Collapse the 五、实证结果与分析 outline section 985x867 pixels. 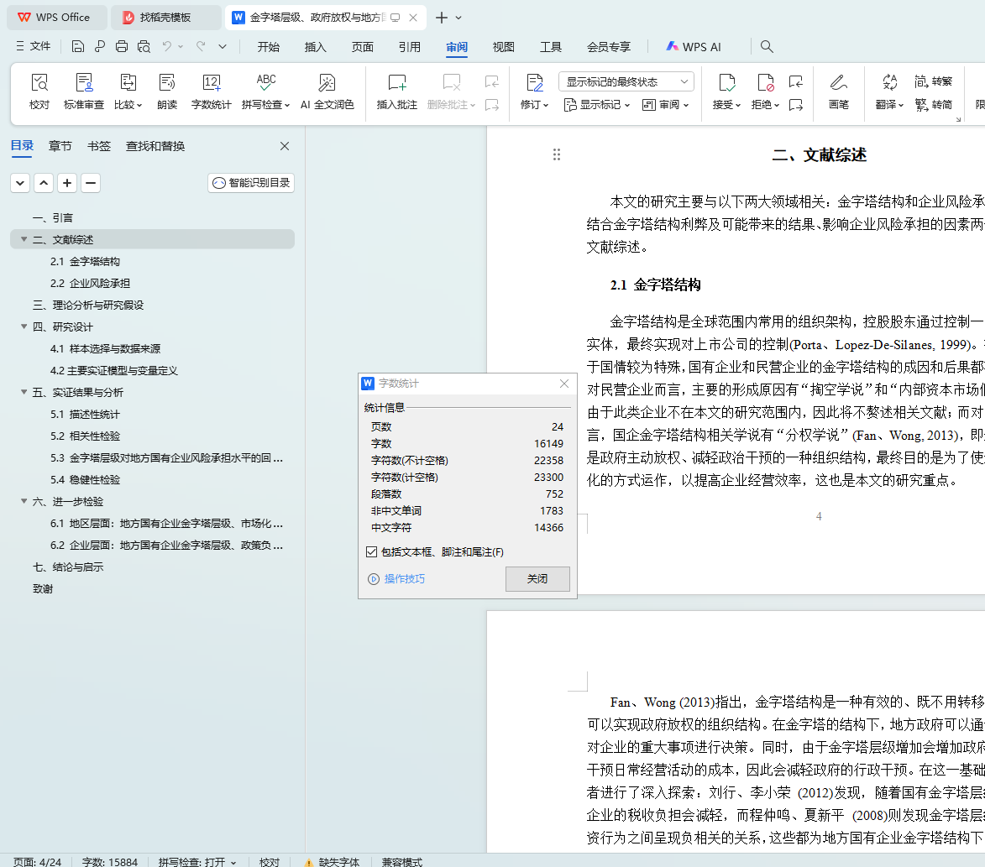pos(24,393)
